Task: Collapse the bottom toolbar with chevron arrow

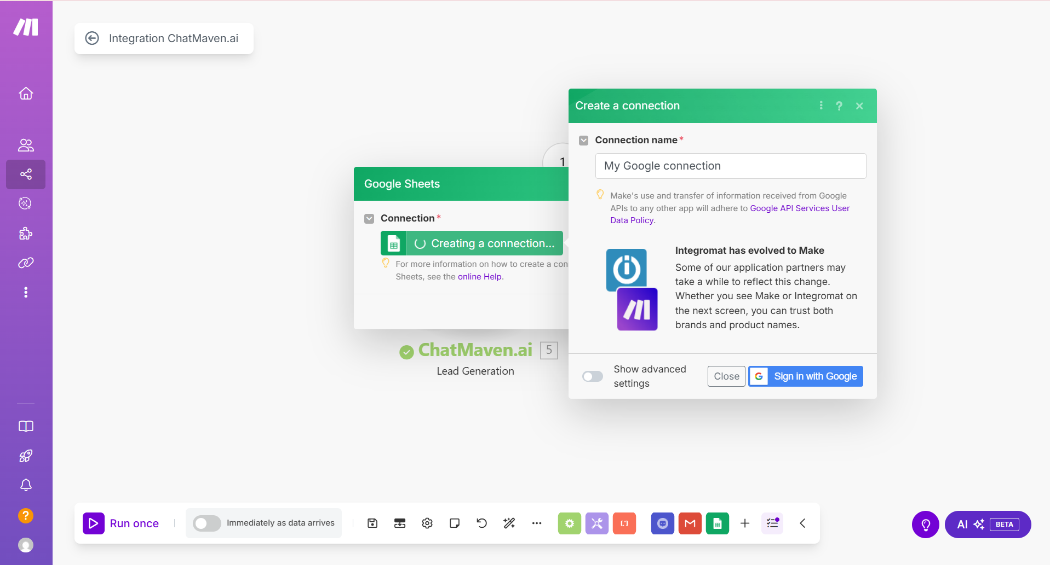Action: (x=802, y=523)
